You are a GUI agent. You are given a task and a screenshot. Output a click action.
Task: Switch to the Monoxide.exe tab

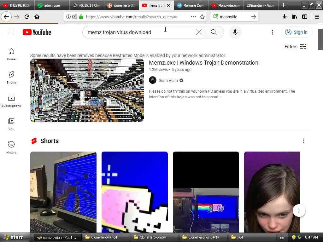[x=226, y=5]
